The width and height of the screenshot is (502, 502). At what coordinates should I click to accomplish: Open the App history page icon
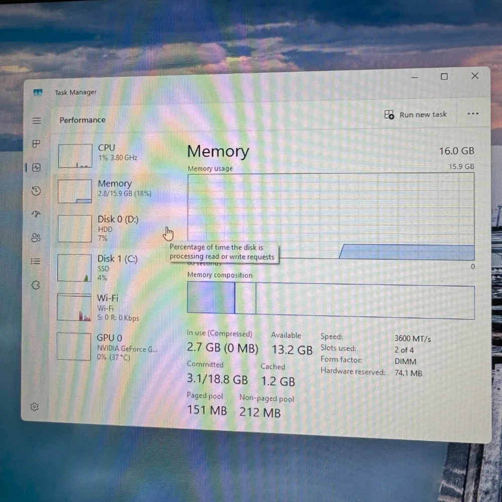pos(36,191)
